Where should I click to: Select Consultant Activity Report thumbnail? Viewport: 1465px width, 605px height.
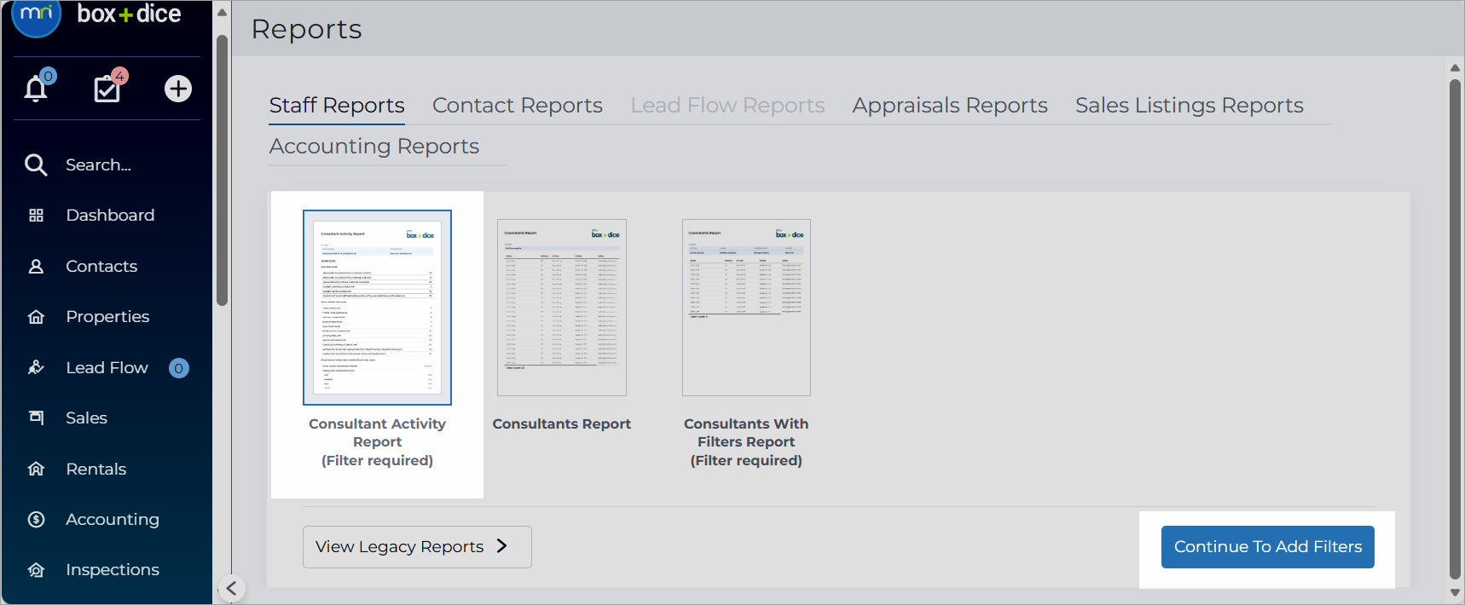(377, 308)
